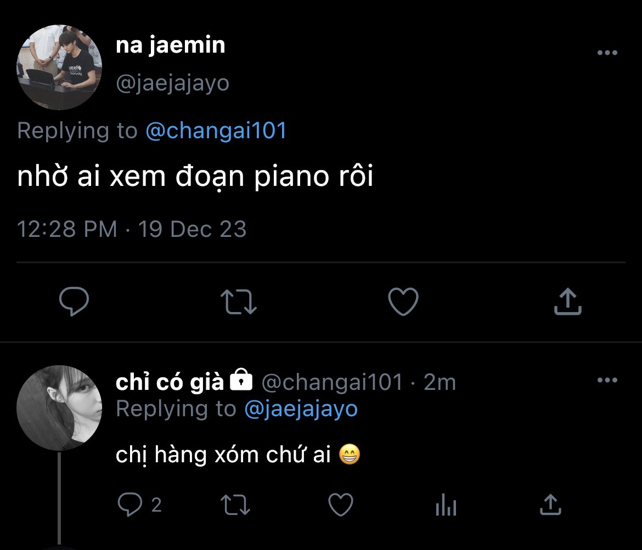
Task: Open na jaemin's profile picture
Action: pyautogui.click(x=59, y=67)
